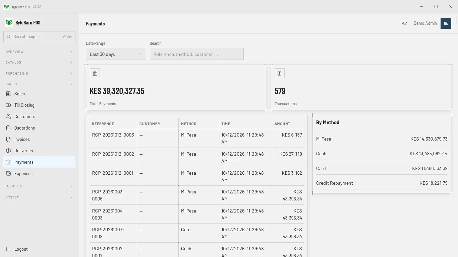Collapse the Sales sidebar section
Screen dimensions: 458x257
(39, 84)
